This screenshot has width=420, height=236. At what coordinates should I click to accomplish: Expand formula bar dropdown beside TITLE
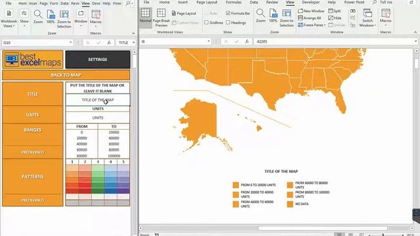133,43
